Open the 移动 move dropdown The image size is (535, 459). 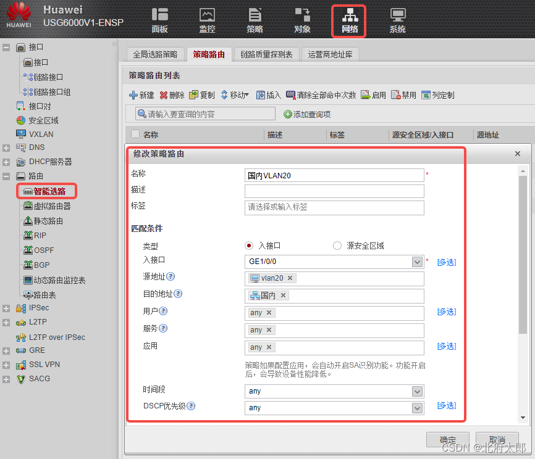235,95
